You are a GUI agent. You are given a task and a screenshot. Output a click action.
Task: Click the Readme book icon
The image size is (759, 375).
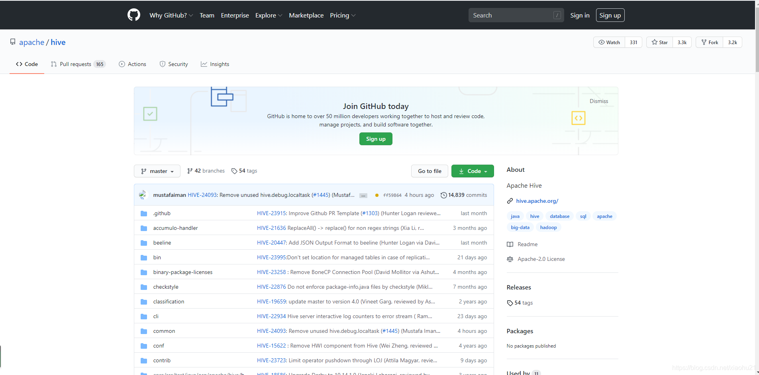click(510, 244)
